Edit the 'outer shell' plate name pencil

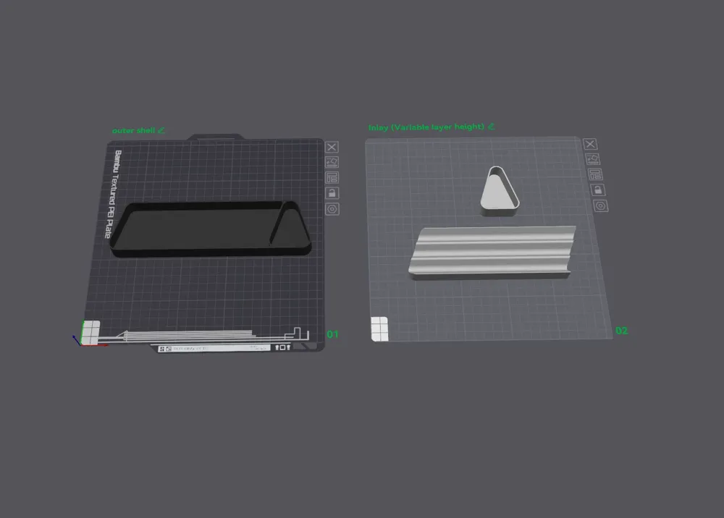[x=161, y=130]
